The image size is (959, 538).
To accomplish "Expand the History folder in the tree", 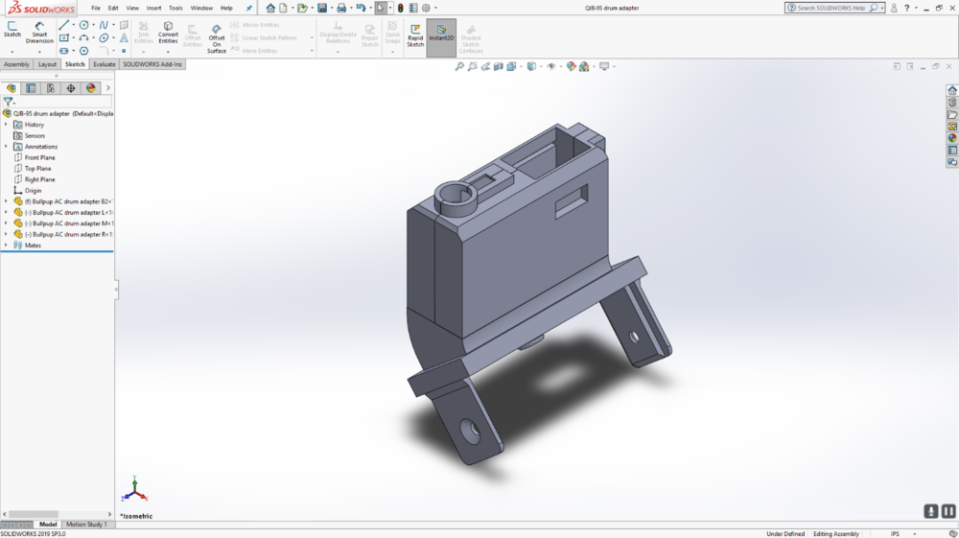I will [6, 125].
